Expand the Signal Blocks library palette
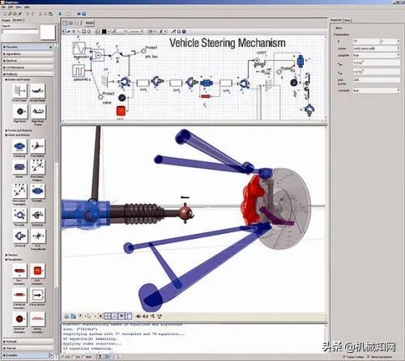Image resolution: width=405 pixels, height=361 pixels. 28,54
